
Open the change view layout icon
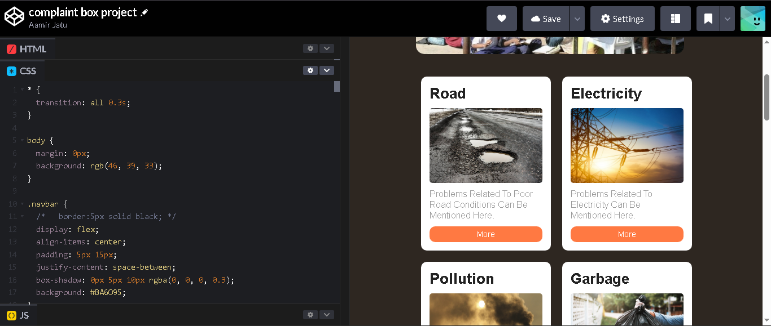click(x=676, y=19)
